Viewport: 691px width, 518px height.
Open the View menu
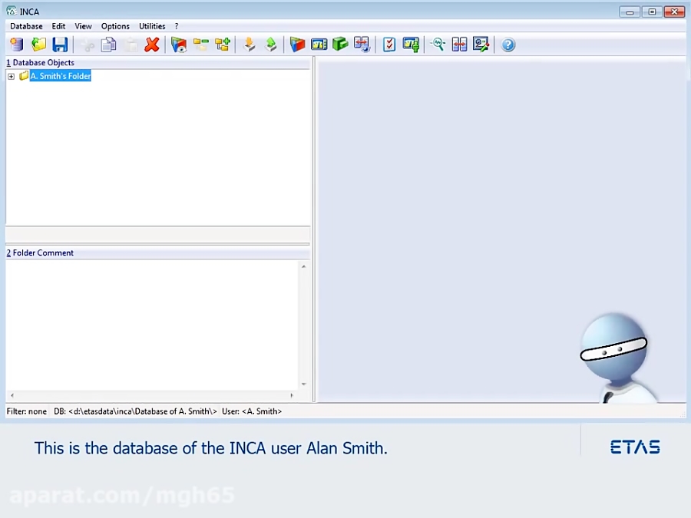tap(82, 25)
